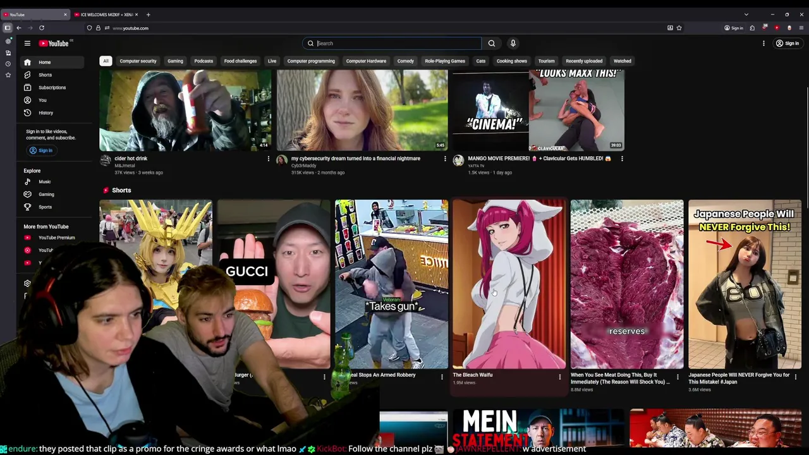Expand the list all tabs chevron
809x455 pixels.
tap(746, 15)
